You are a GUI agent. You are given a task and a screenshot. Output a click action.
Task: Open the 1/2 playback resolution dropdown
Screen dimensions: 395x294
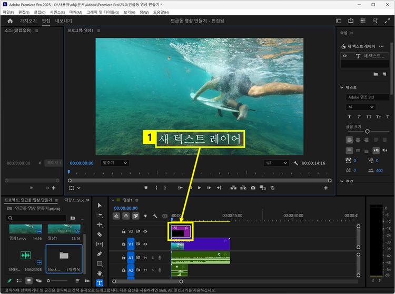pos(277,163)
